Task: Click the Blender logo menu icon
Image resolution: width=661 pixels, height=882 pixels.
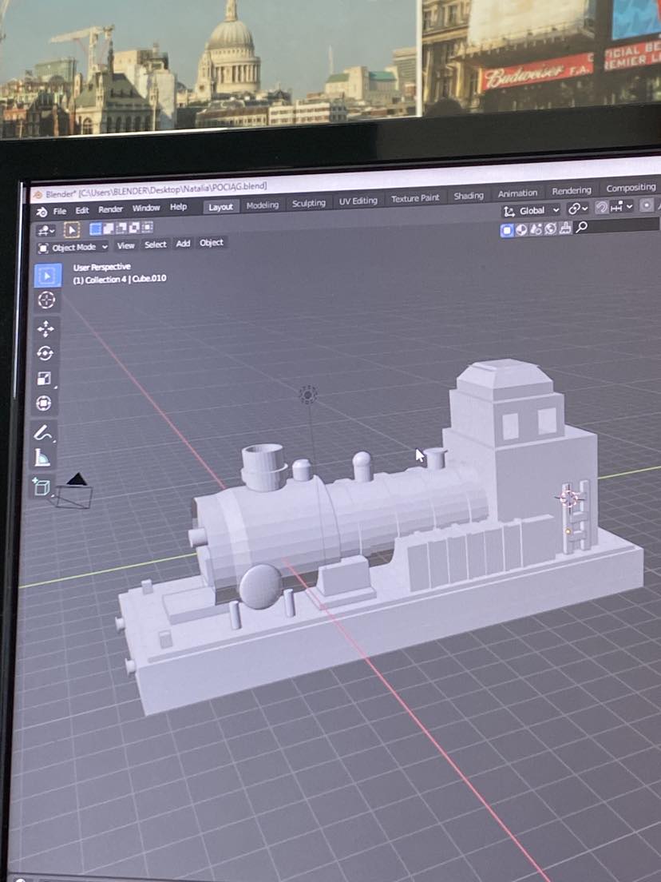Action: pyautogui.click(x=42, y=212)
